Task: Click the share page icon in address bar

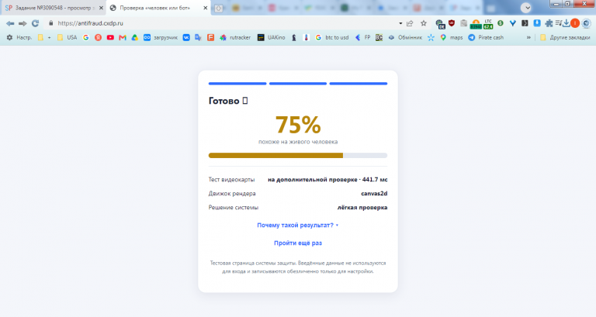Action: point(410,23)
